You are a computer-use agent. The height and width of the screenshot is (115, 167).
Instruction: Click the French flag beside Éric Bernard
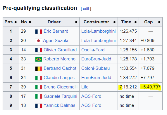pos(39,32)
